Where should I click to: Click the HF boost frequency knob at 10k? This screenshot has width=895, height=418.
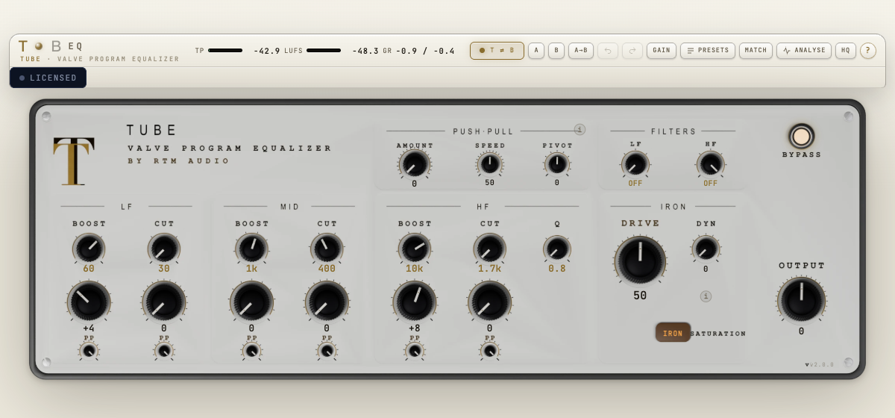click(415, 248)
